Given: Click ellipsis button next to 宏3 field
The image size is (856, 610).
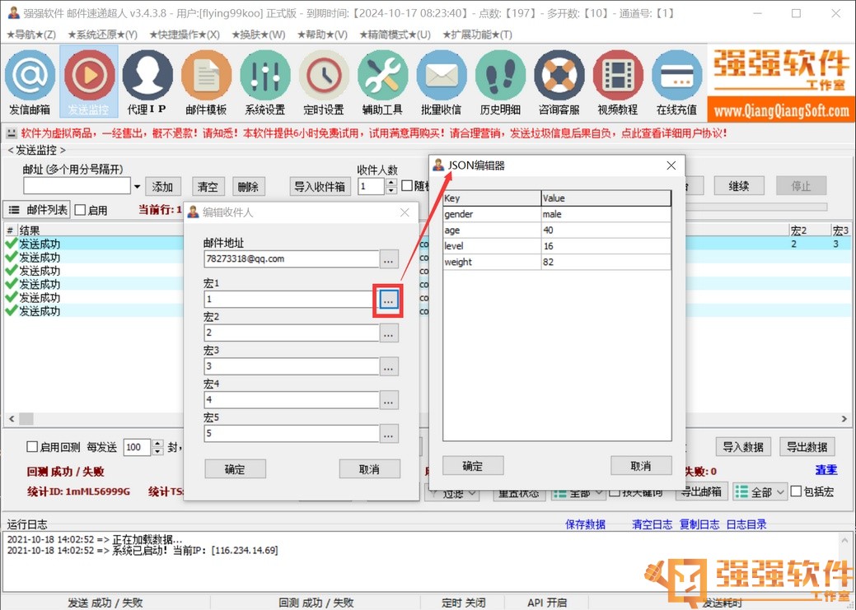Looking at the screenshot, I should click(x=388, y=367).
